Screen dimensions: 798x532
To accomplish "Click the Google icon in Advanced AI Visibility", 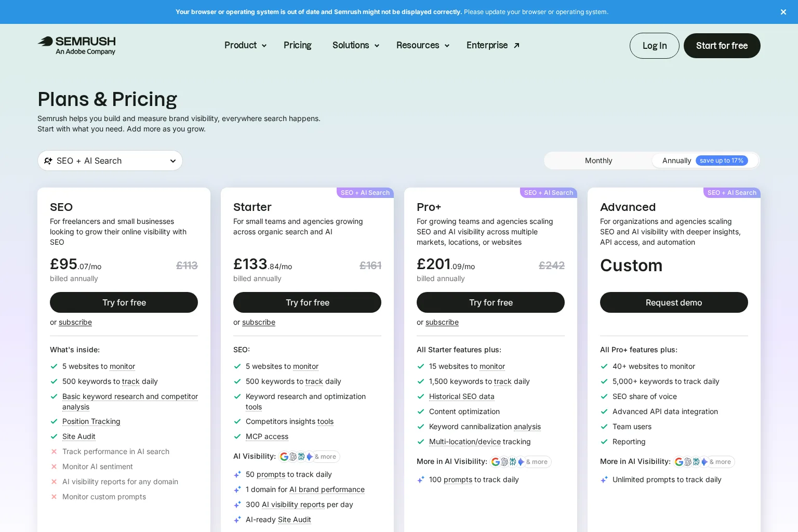I will pyautogui.click(x=679, y=462).
